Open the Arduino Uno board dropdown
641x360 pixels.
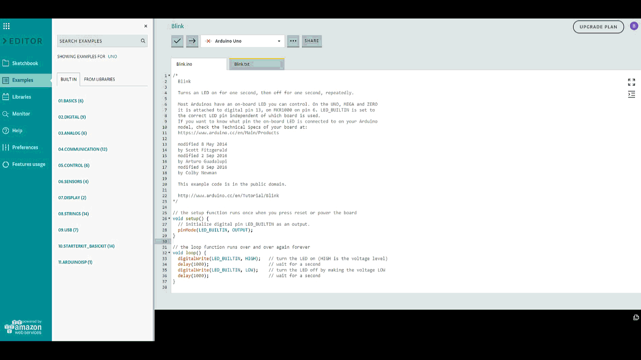pos(243,41)
